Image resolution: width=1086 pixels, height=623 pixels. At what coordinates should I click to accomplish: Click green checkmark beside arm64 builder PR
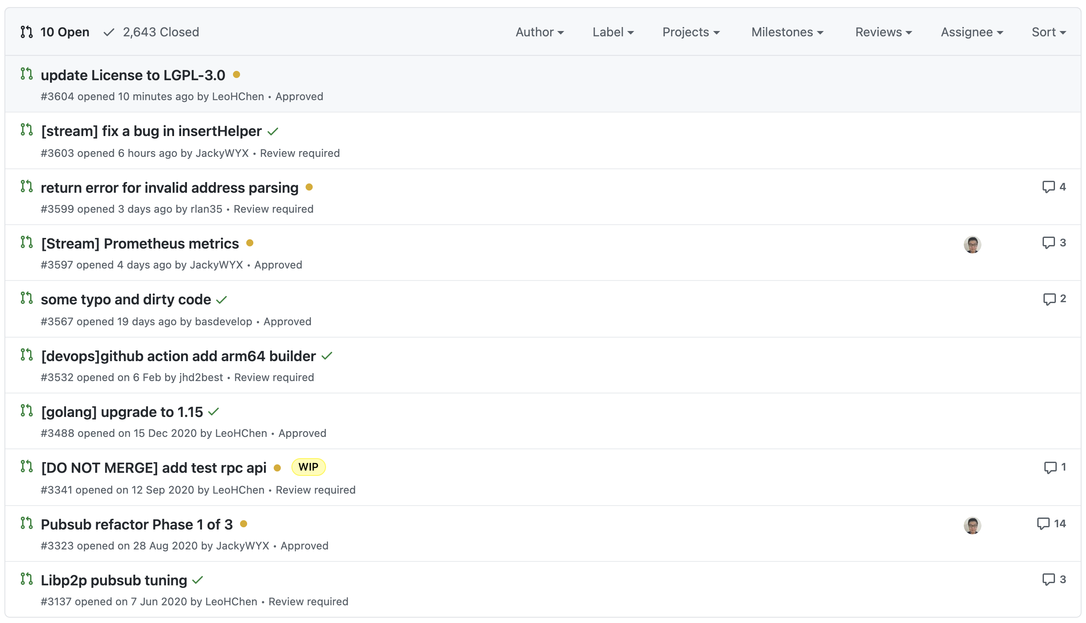point(327,356)
